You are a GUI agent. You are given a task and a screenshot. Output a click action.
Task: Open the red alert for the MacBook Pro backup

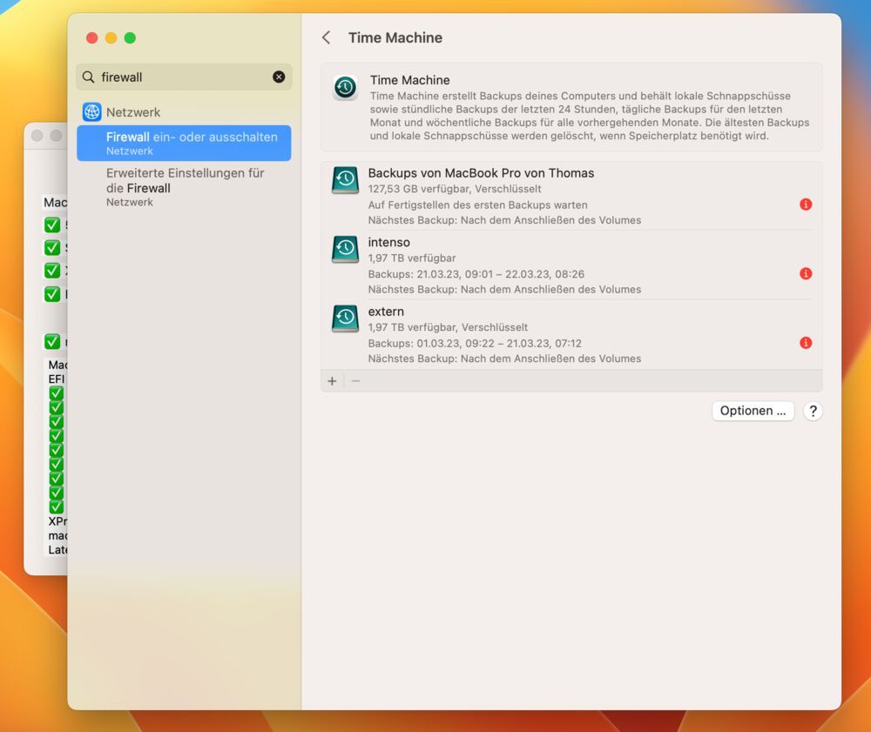pyautogui.click(x=805, y=205)
